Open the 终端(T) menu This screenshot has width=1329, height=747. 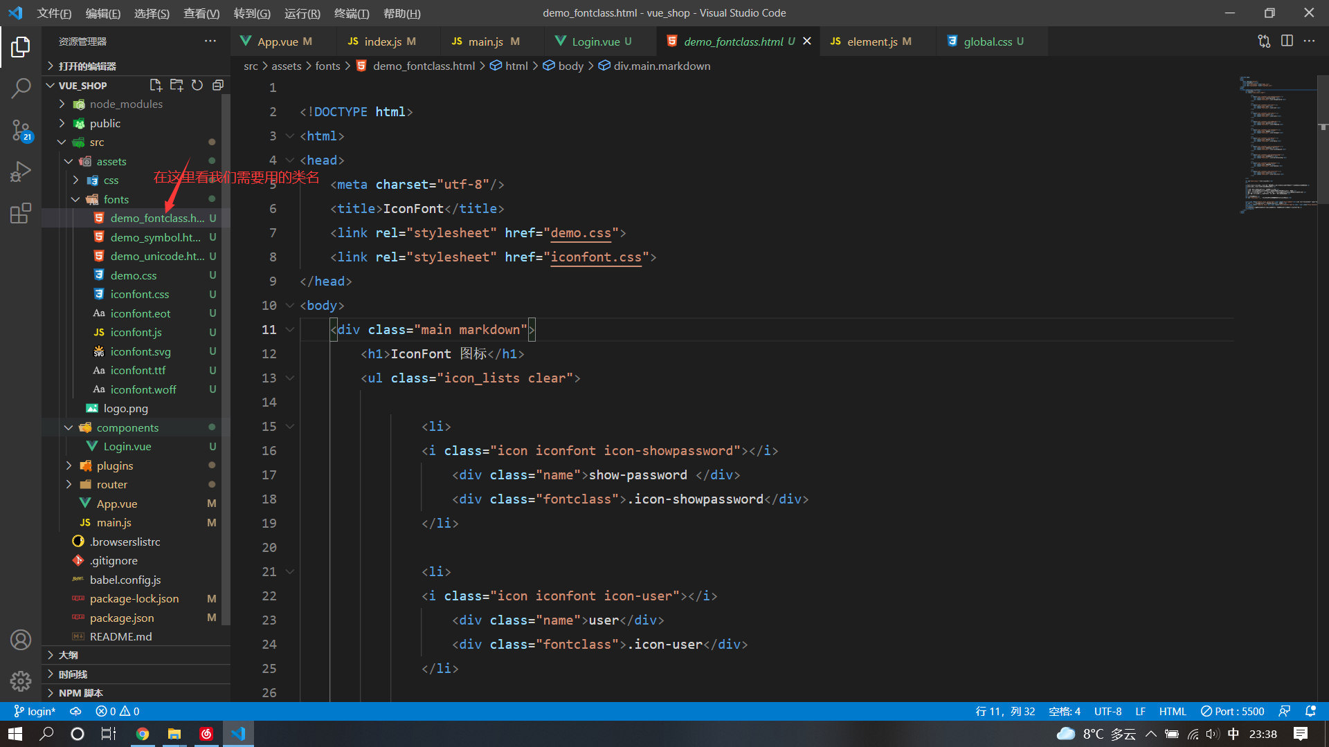[352, 13]
